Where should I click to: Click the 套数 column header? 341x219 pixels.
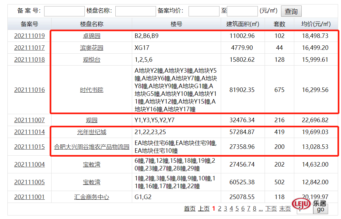coord(279,24)
